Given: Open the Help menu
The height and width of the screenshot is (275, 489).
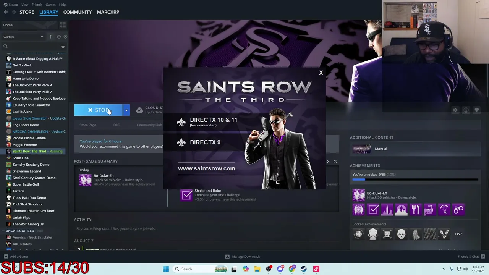Looking at the screenshot, I should (62, 5).
